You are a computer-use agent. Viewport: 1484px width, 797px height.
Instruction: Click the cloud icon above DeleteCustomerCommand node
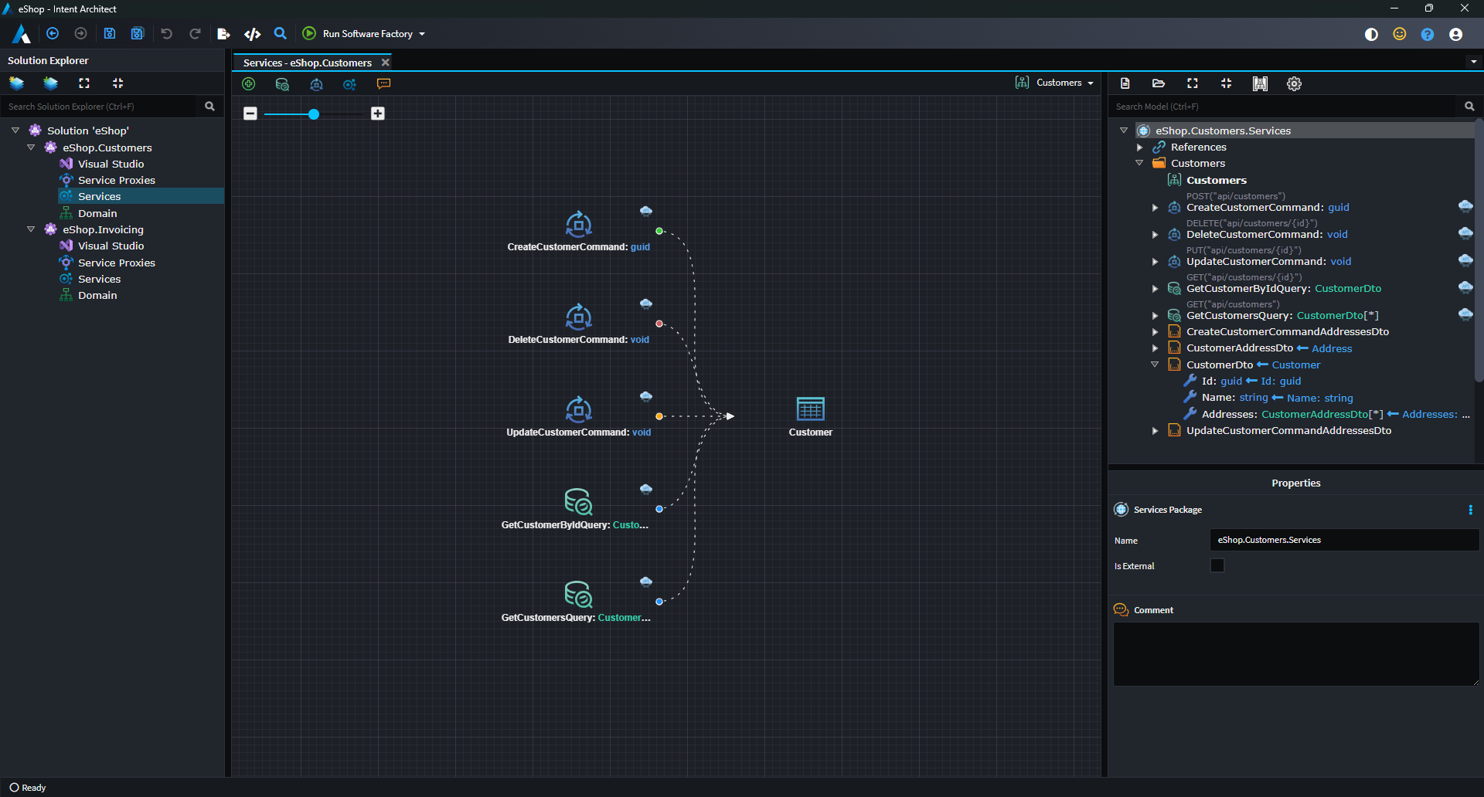point(646,304)
